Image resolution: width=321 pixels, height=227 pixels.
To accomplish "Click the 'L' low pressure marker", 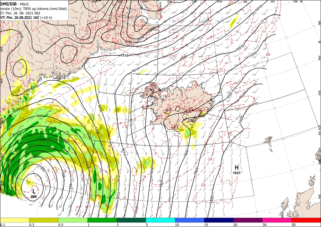I will point(34,191).
